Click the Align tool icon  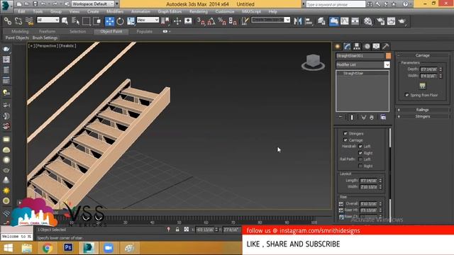tap(309, 21)
